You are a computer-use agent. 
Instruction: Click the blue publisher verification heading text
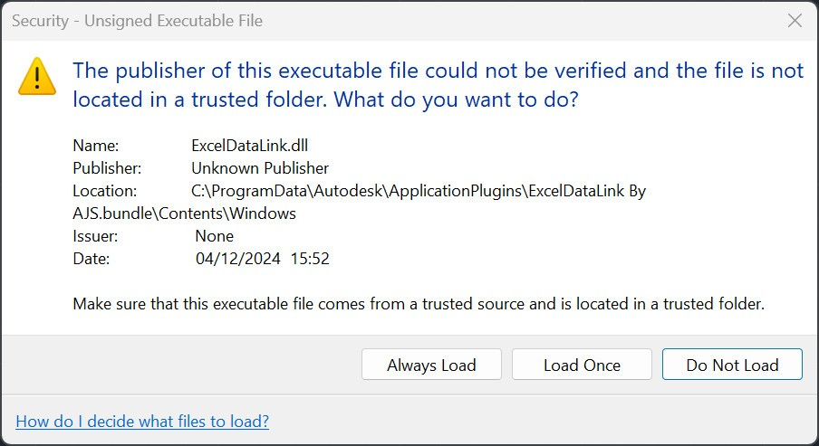[x=438, y=84]
